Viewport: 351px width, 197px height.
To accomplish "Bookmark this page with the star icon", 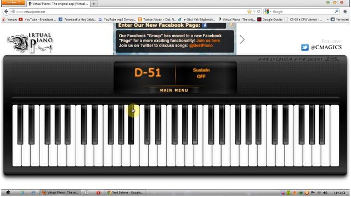I will tap(249, 11).
